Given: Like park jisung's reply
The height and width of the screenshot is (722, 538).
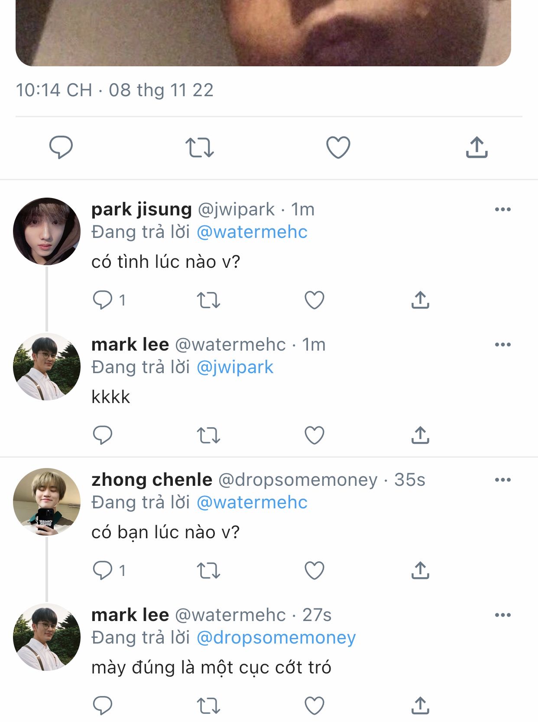Looking at the screenshot, I should tap(314, 300).
